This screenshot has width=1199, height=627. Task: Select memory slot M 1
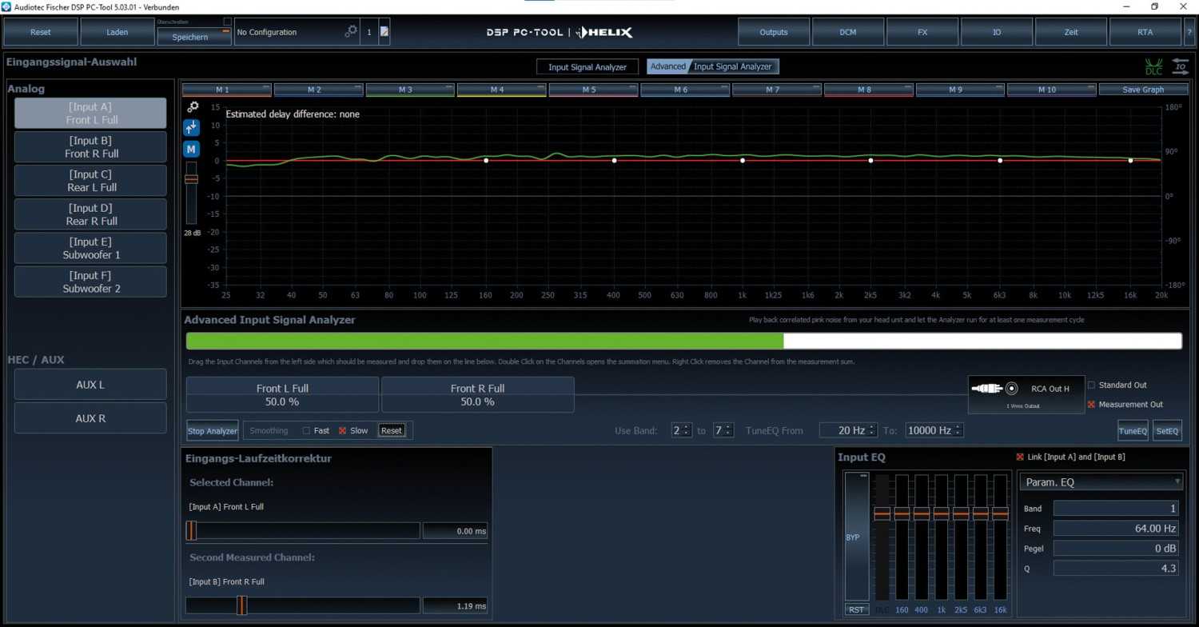coord(227,90)
